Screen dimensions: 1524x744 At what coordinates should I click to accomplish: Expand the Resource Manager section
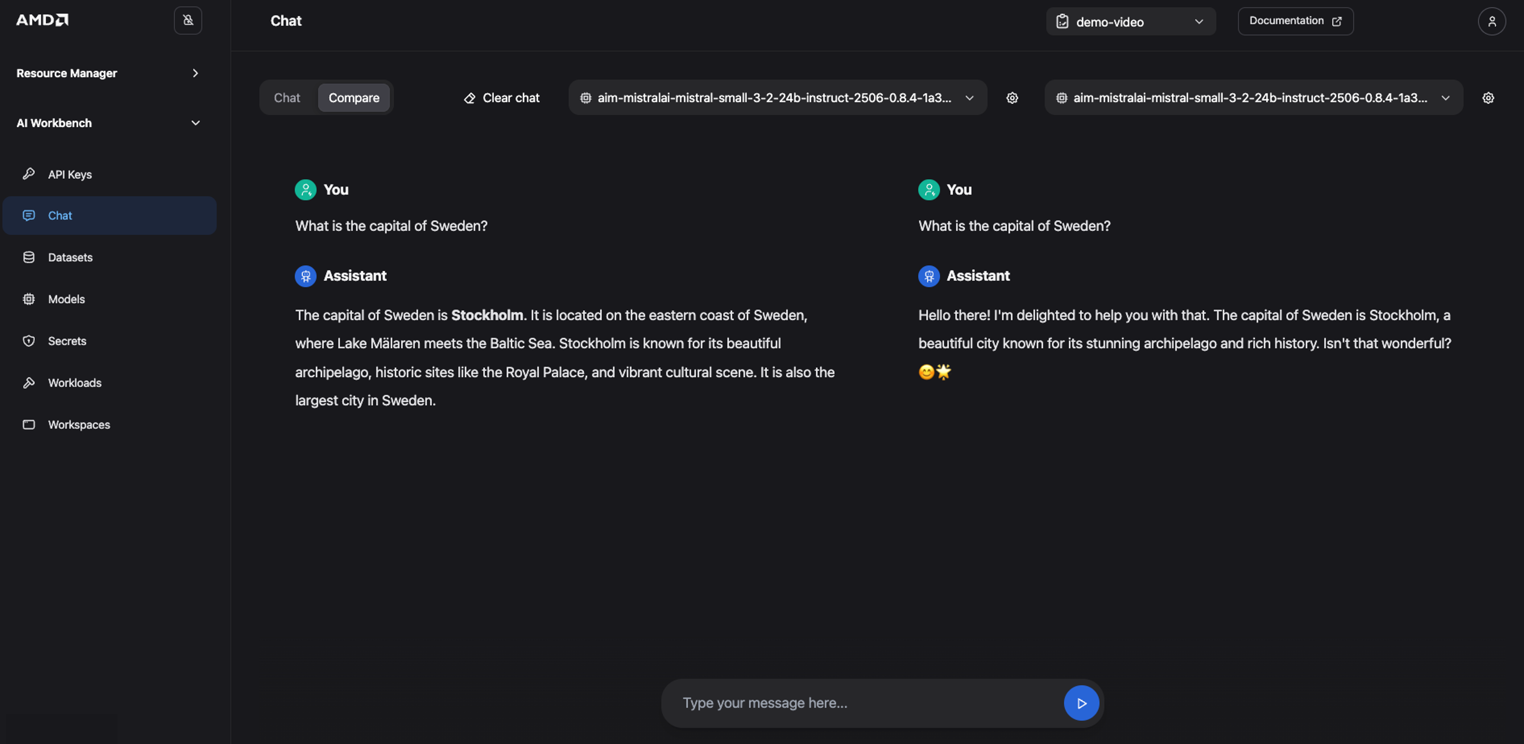109,73
